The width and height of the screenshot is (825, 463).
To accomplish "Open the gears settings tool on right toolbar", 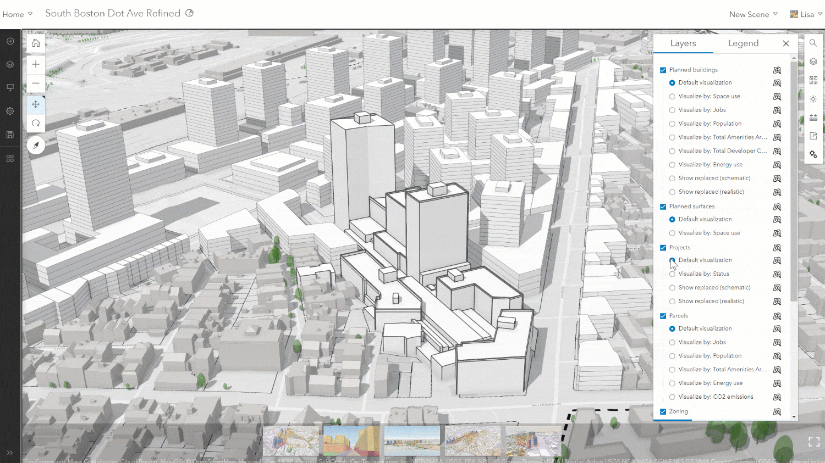I will (x=813, y=155).
